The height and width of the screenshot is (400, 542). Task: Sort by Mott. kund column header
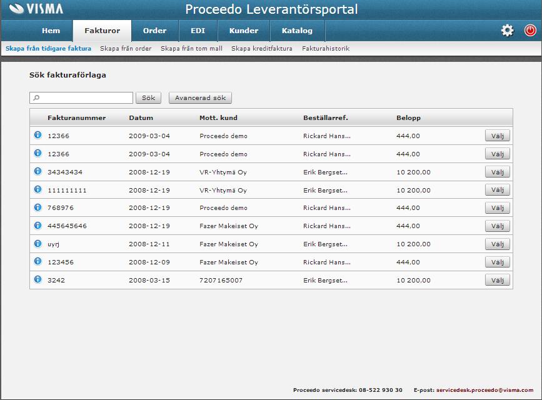(218, 117)
